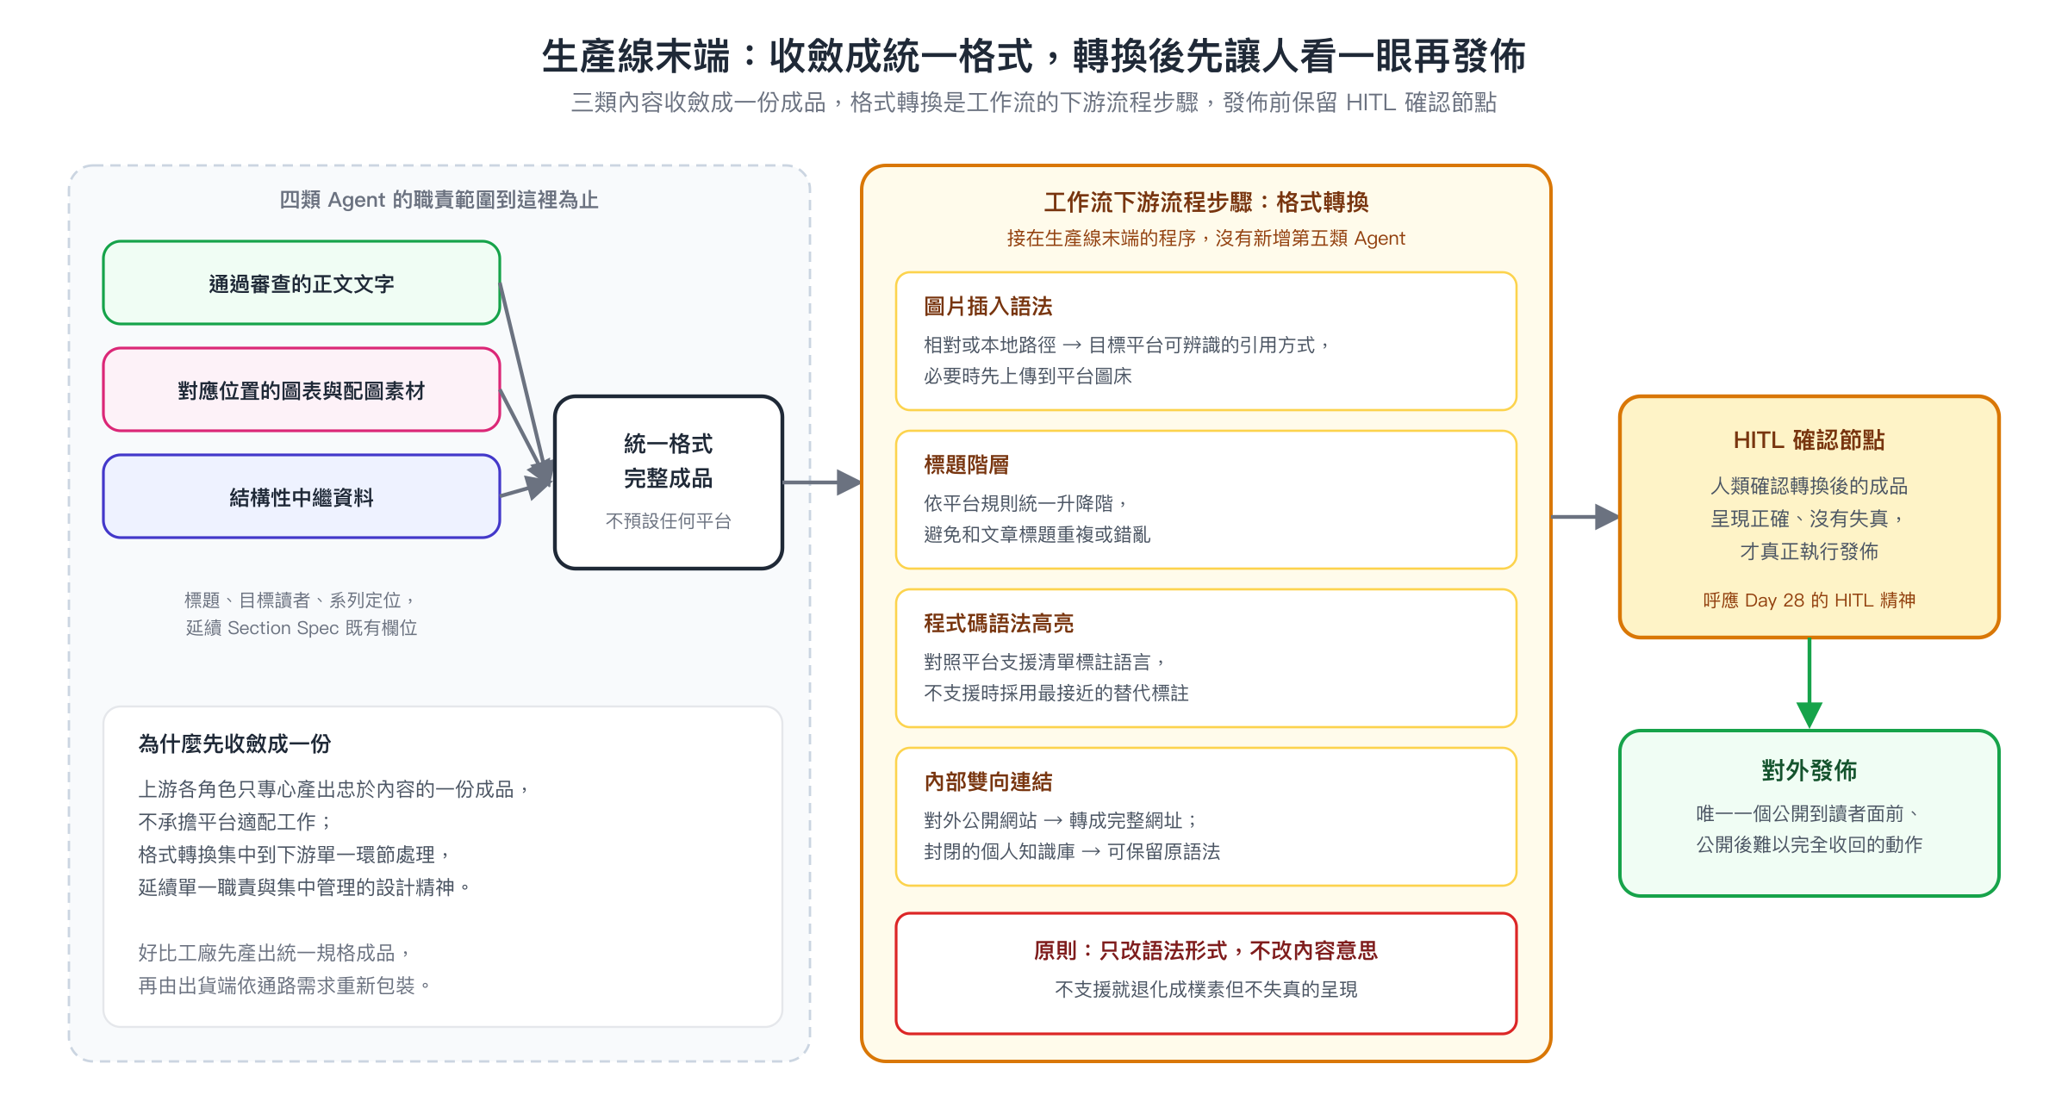Screen dimensions: 2068x1120
Task: Click the line 上游各角色只專心產出忠於內容的一份成品
Action: click(x=334, y=789)
